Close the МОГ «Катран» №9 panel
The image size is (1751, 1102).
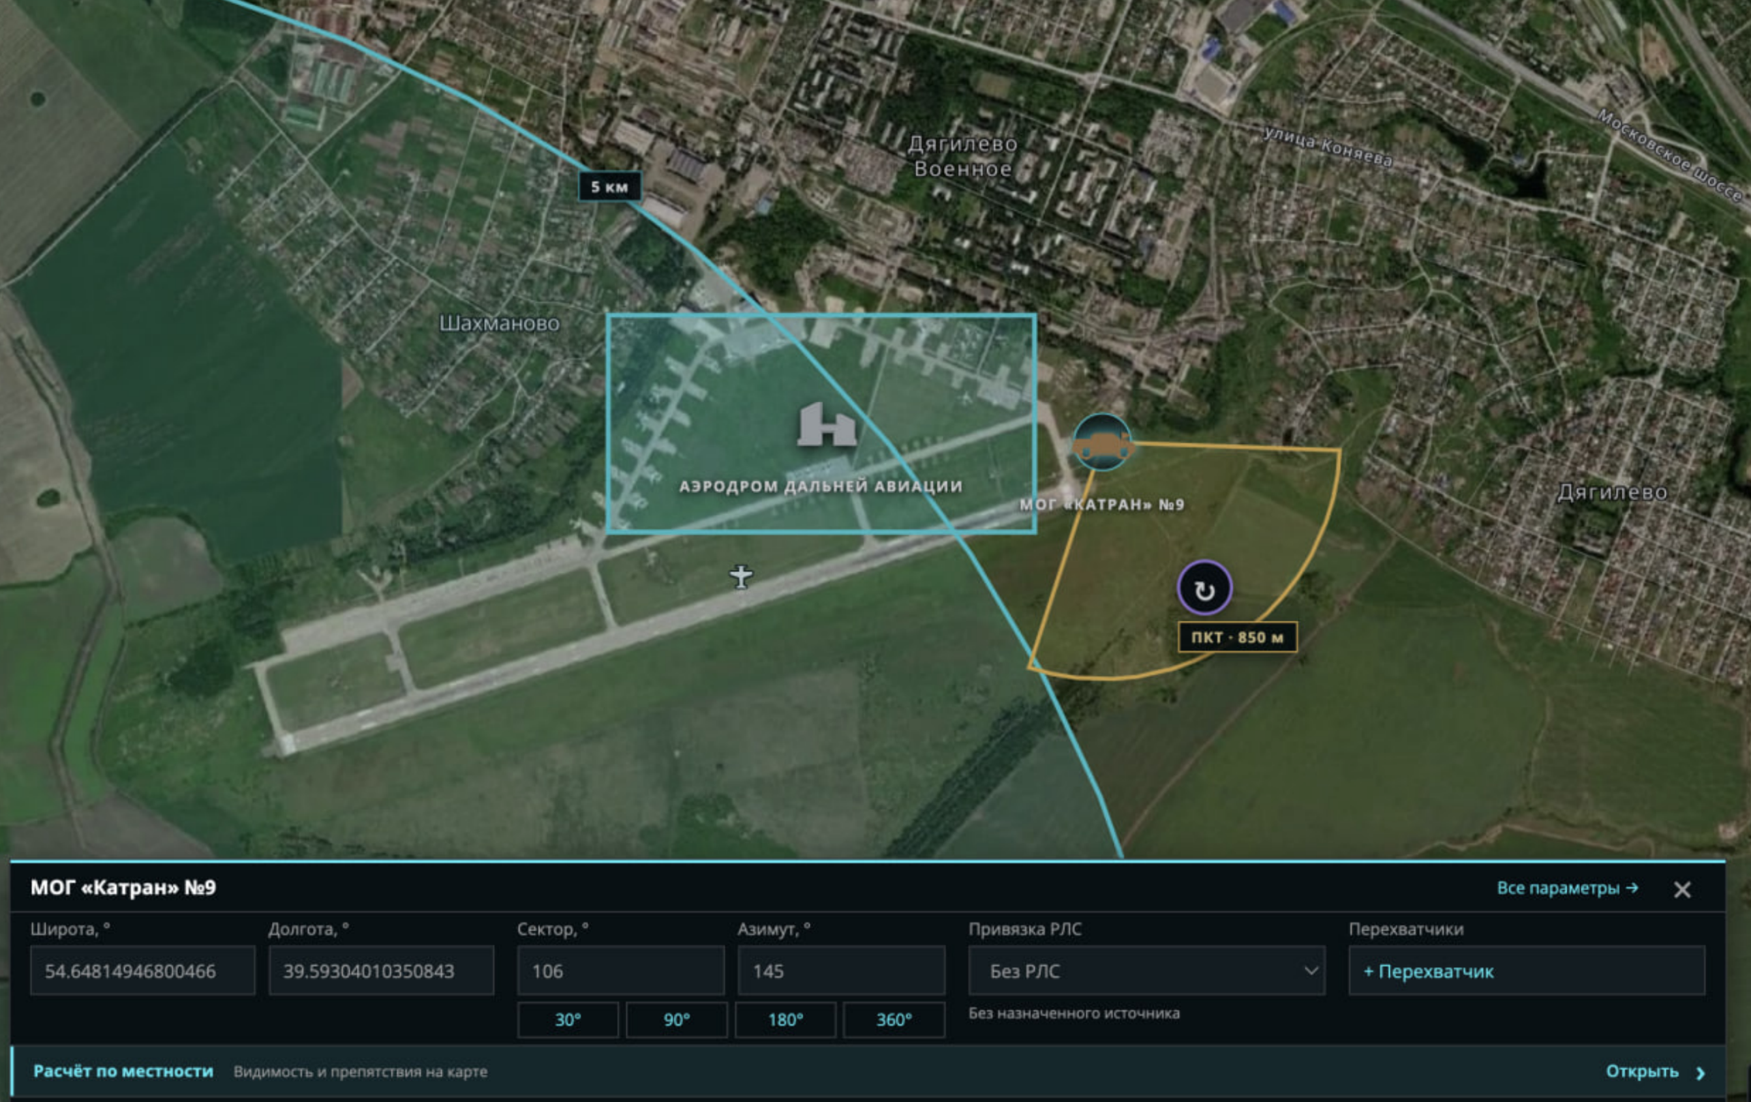[1682, 889]
